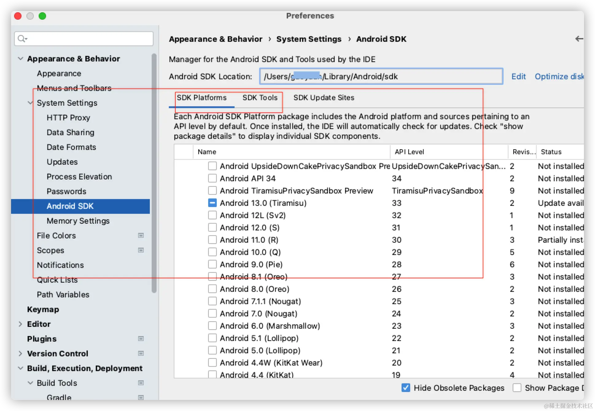The width and height of the screenshot is (595, 411).
Task: Toggle the Android 13.0 (Tiramisu) checkbox
Action: (212, 203)
